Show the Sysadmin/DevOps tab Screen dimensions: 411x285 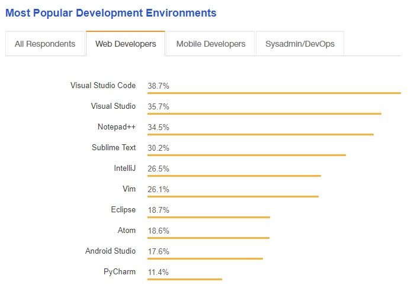coord(299,44)
